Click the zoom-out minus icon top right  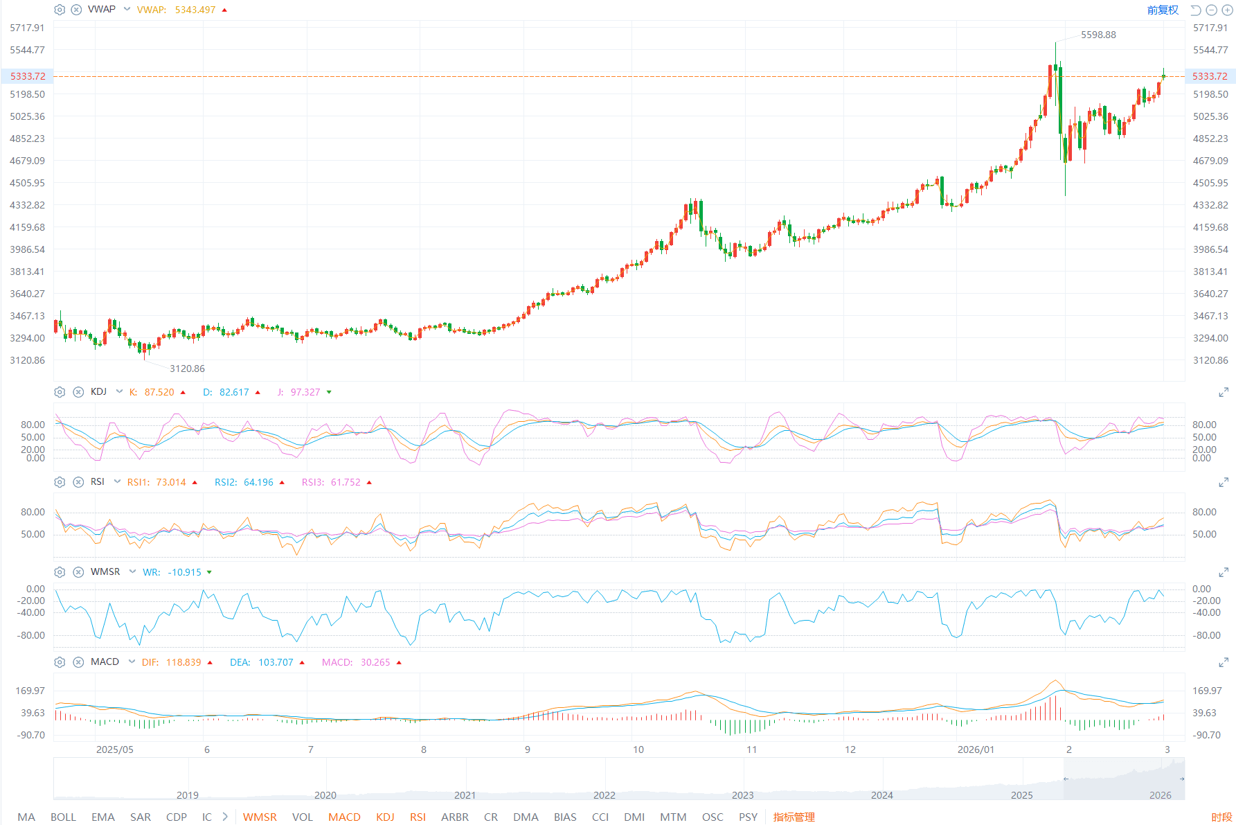[x=1210, y=10]
